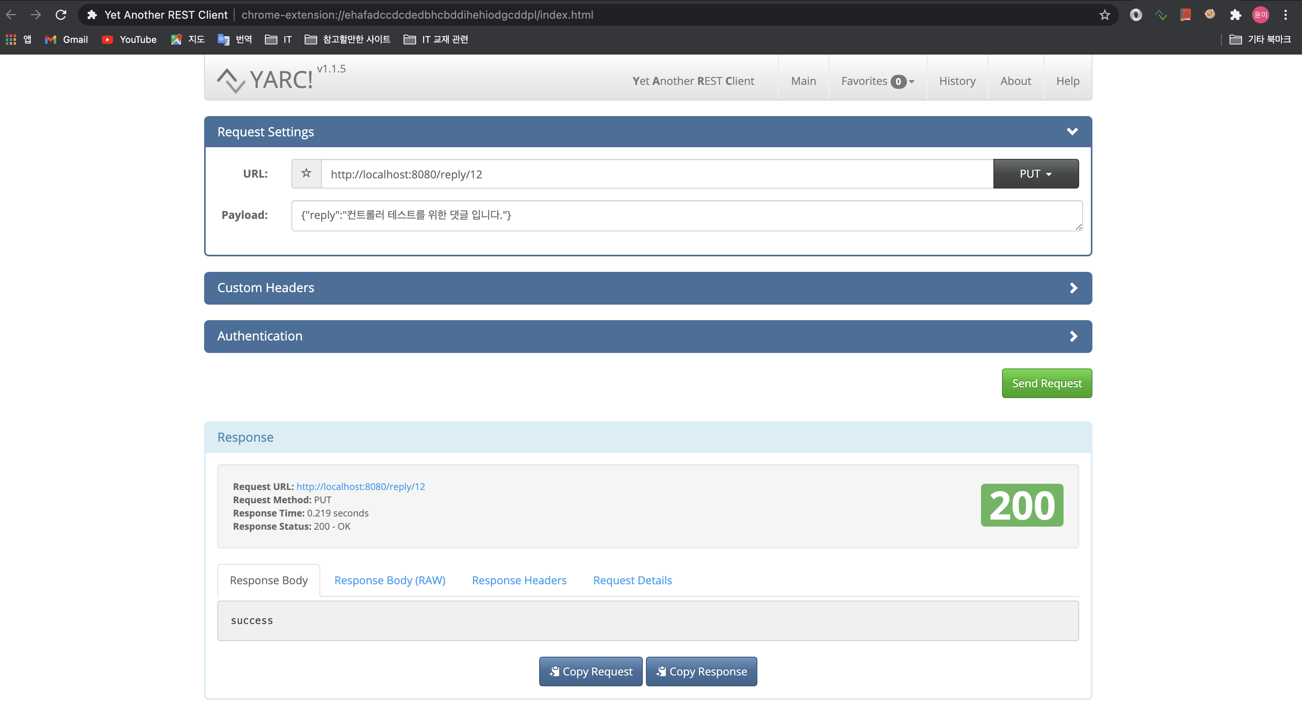Click the Response panel heading
This screenshot has width=1302, height=712.
pos(245,437)
